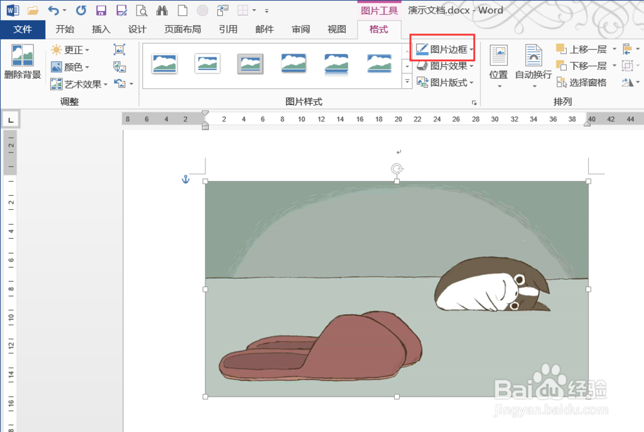Click Remove Background (删除背景) button
The image size is (644, 432).
click(23, 62)
